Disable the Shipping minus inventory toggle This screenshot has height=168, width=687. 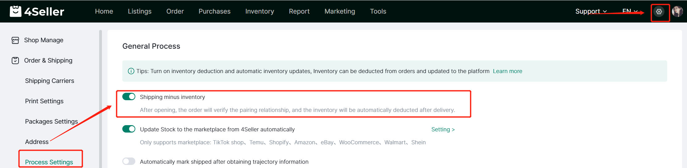tap(129, 97)
